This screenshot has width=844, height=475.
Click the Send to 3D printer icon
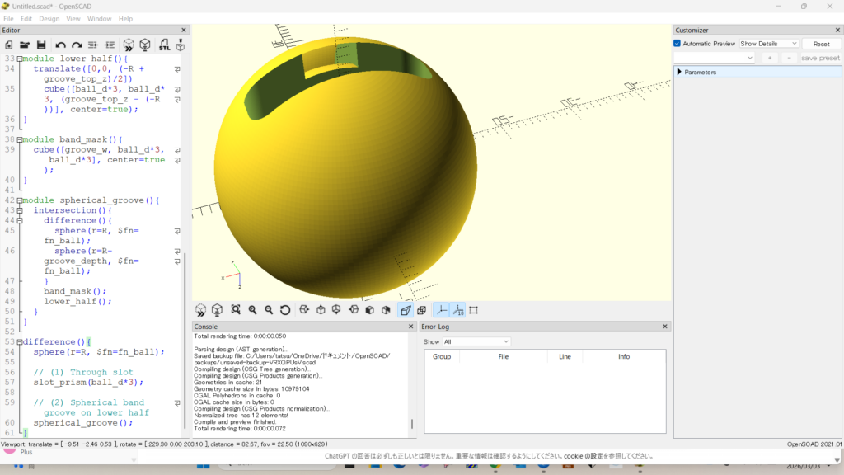click(180, 45)
